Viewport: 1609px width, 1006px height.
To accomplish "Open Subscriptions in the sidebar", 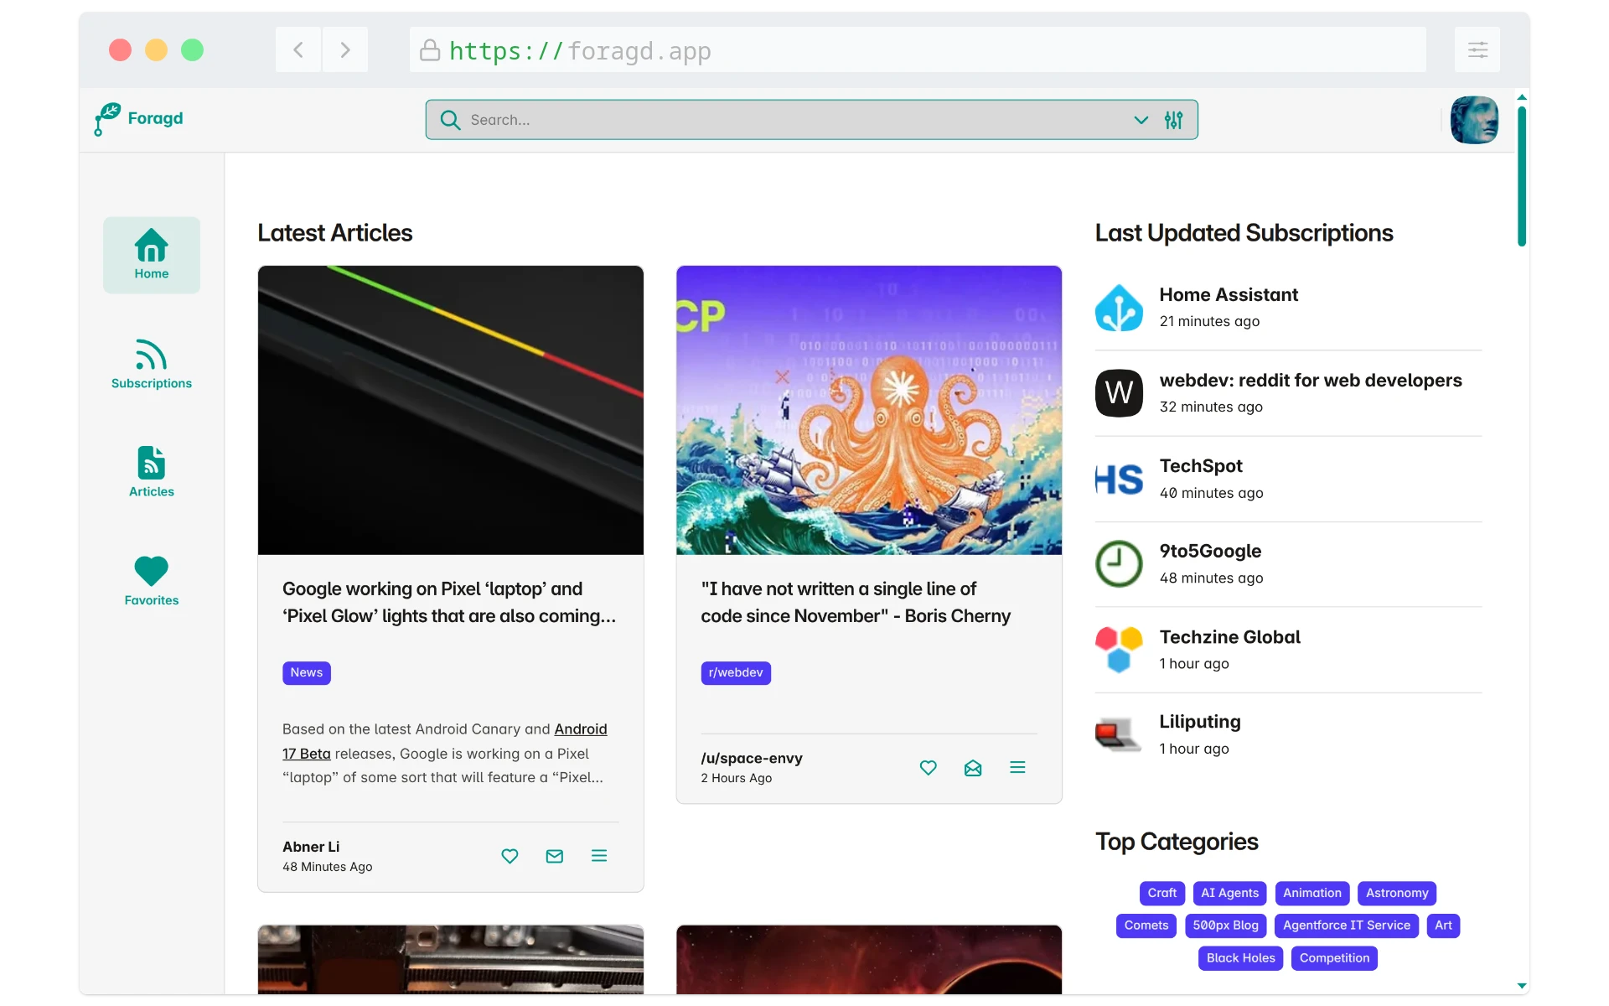I will 152,365.
